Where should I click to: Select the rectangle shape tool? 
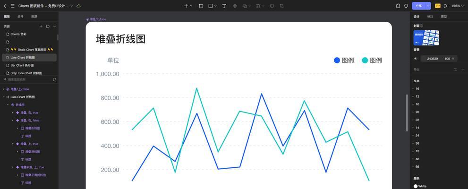click(x=211, y=6)
